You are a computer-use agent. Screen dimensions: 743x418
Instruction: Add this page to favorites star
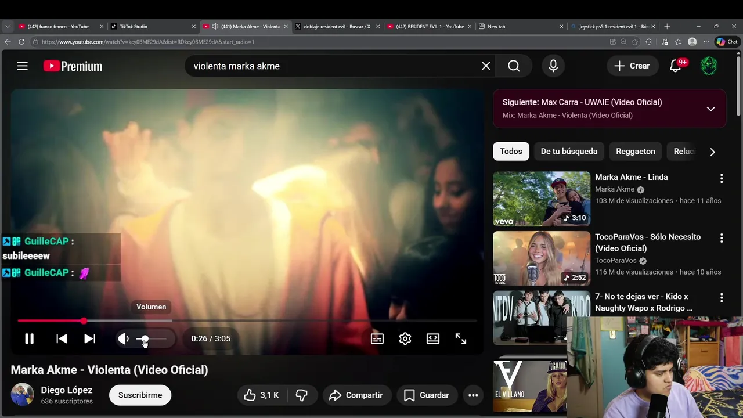634,42
